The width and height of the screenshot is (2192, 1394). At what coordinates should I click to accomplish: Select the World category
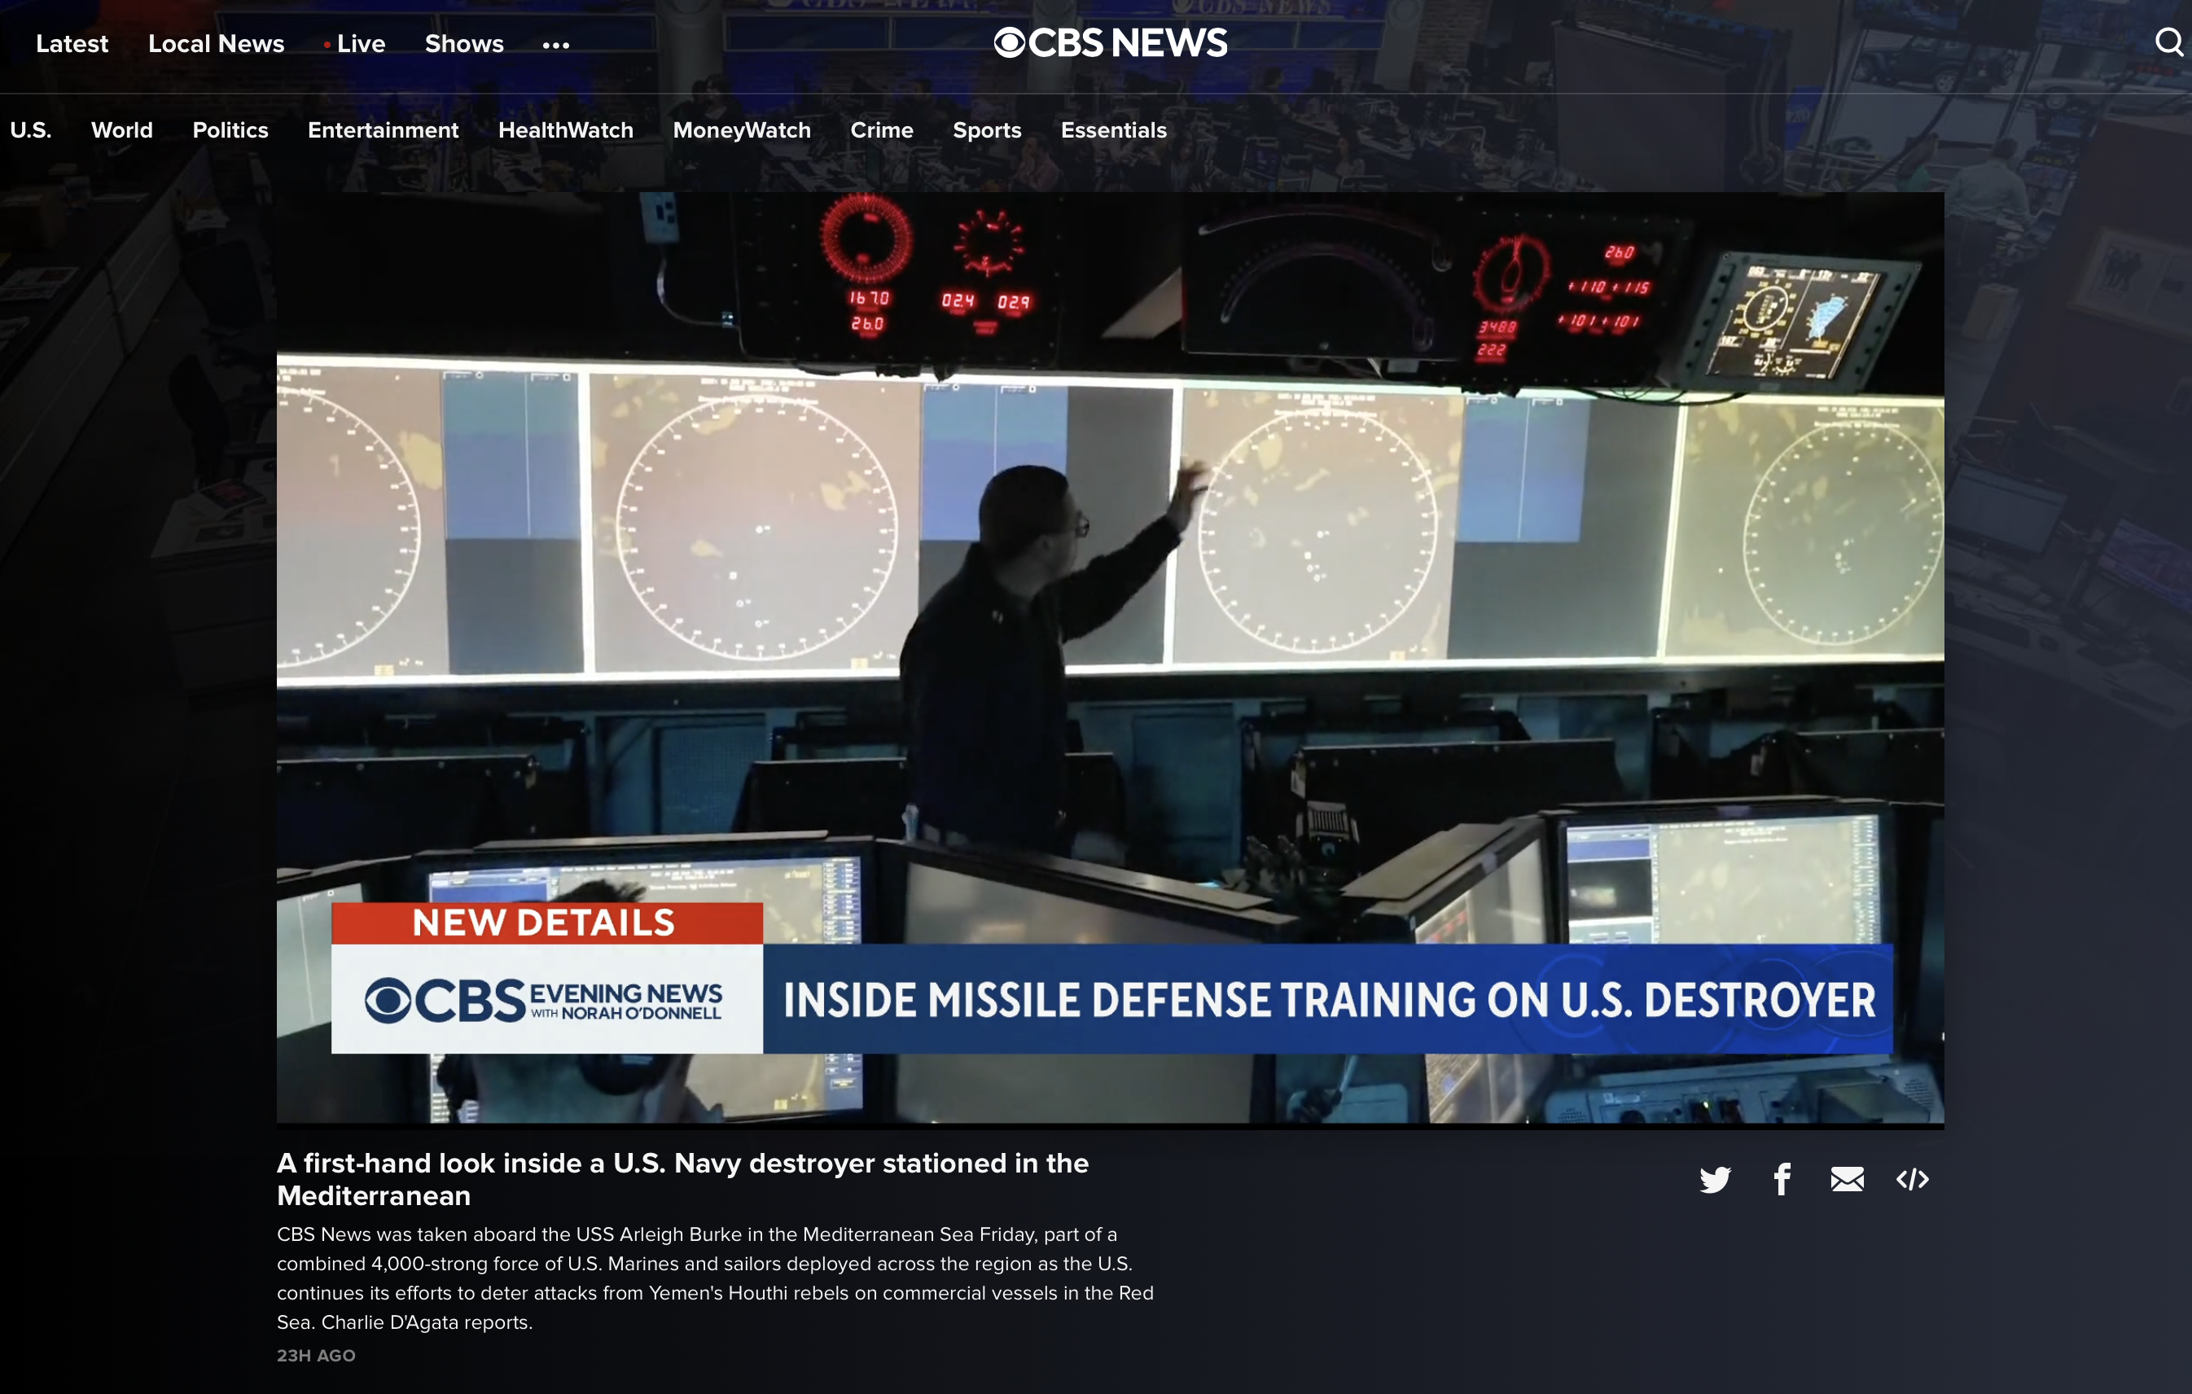coord(122,130)
